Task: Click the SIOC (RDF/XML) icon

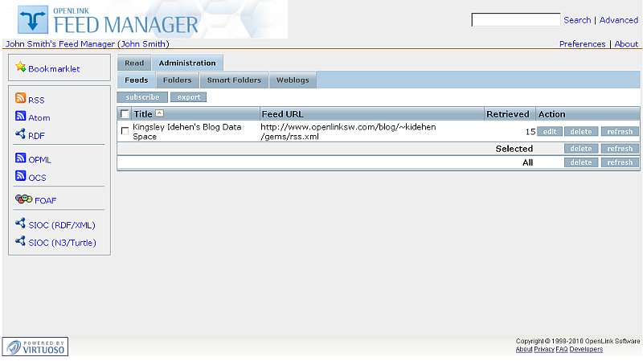Action: (21, 224)
